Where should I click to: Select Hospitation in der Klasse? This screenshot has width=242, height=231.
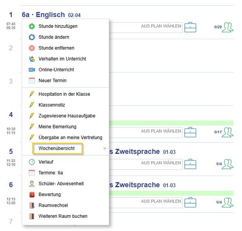coord(64,94)
